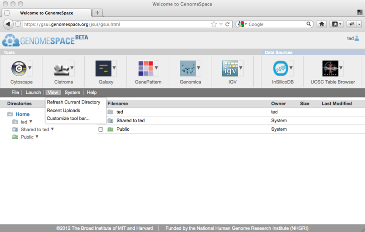Viewport: 365px width, 232px height.
Task: Select Public in the Directories tree
Action: [x=27, y=137]
